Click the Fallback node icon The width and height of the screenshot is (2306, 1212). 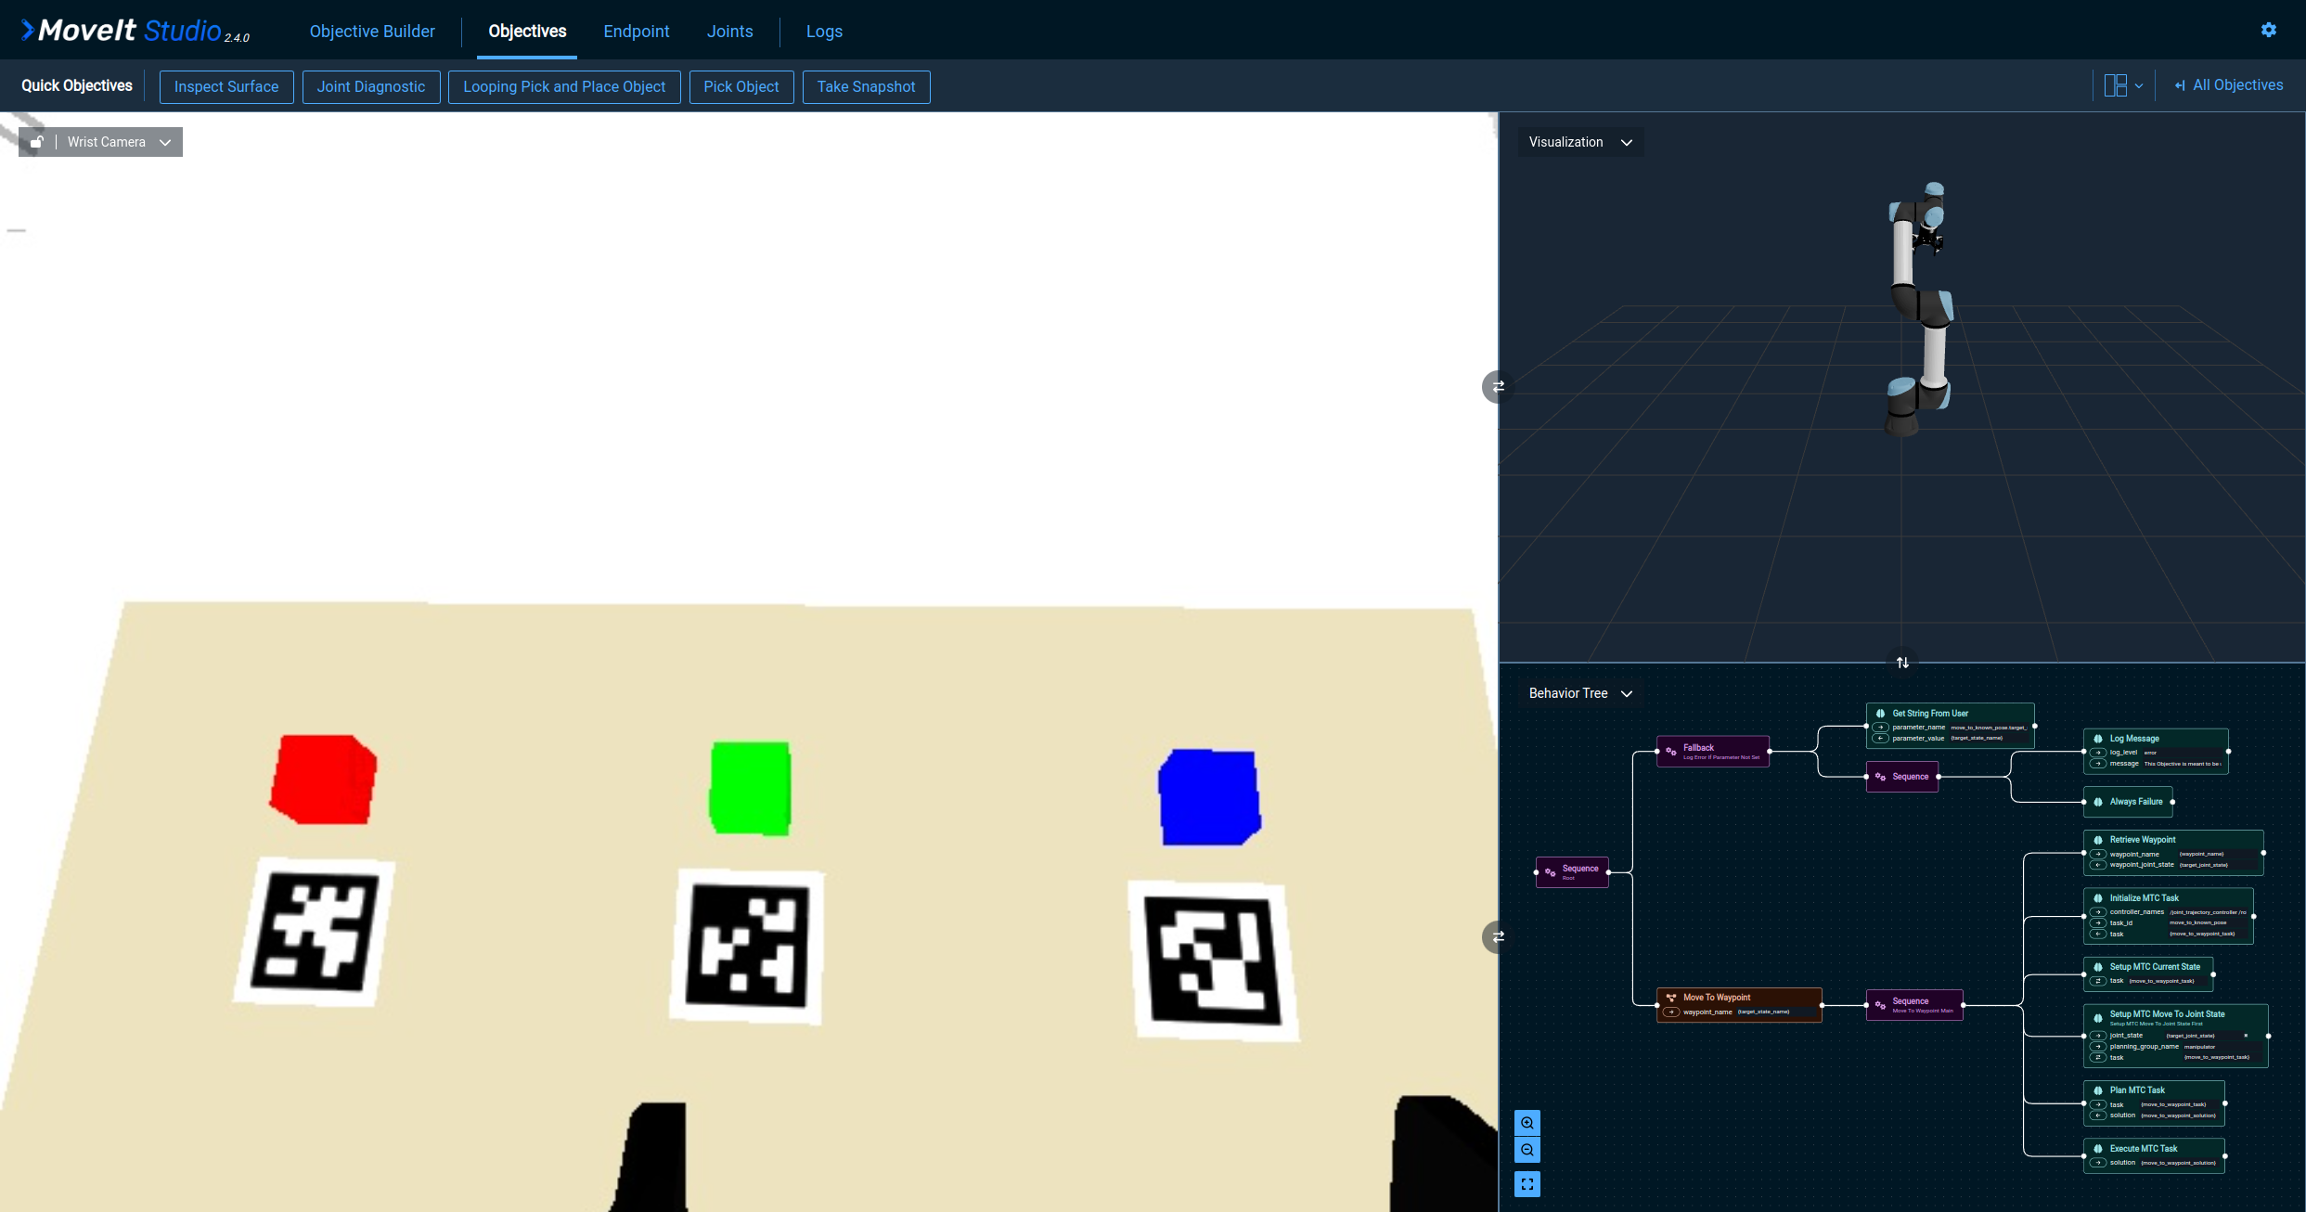click(1670, 751)
